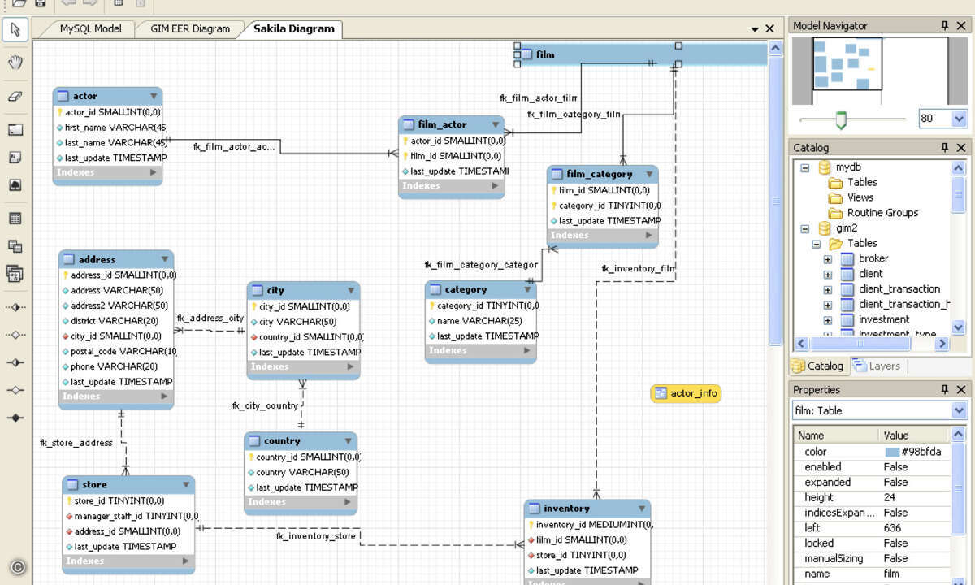Select the investment table in catalog

click(x=884, y=319)
